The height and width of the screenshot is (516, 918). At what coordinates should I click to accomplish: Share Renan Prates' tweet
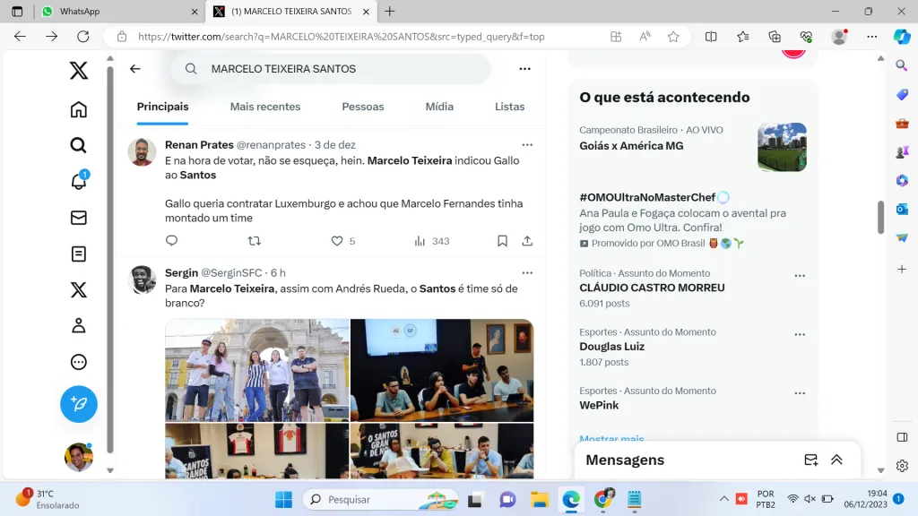click(x=527, y=241)
